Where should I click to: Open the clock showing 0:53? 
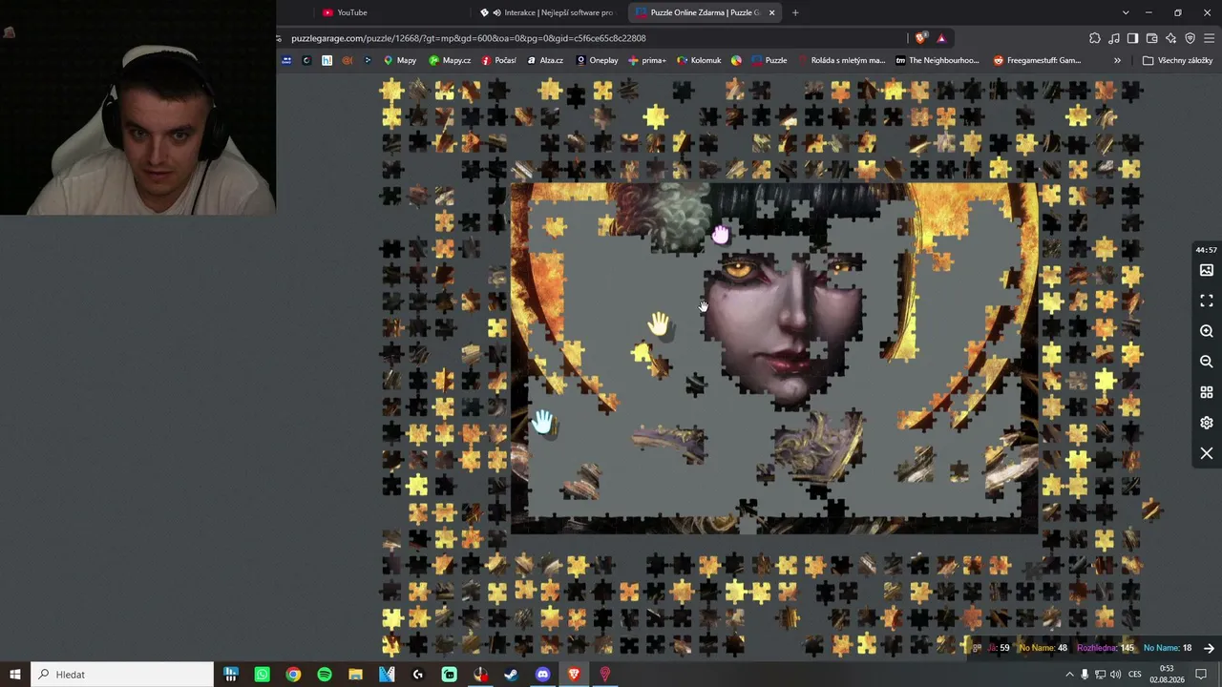[1167, 675]
